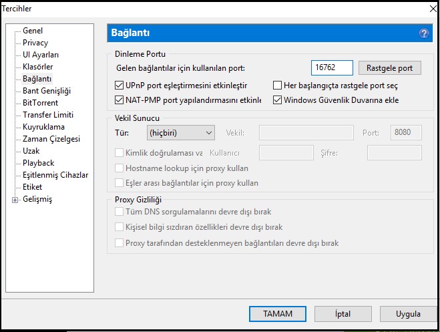Open the proxy Tür dropdown
The height and width of the screenshot is (332, 440).
click(181, 133)
